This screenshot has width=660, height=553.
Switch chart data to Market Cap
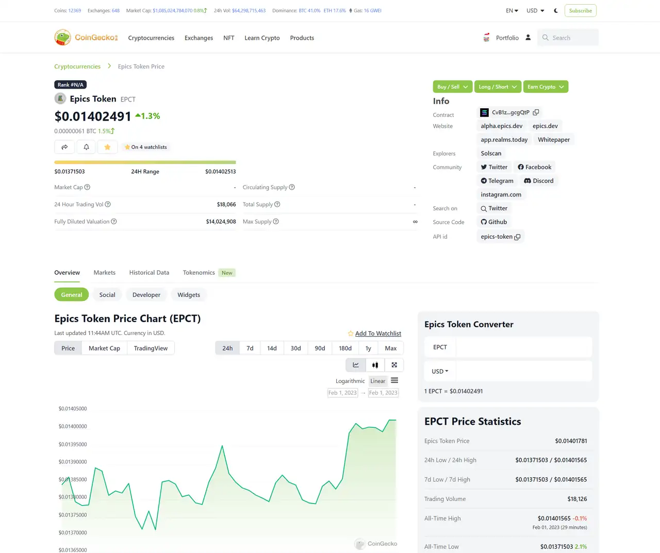(104, 348)
